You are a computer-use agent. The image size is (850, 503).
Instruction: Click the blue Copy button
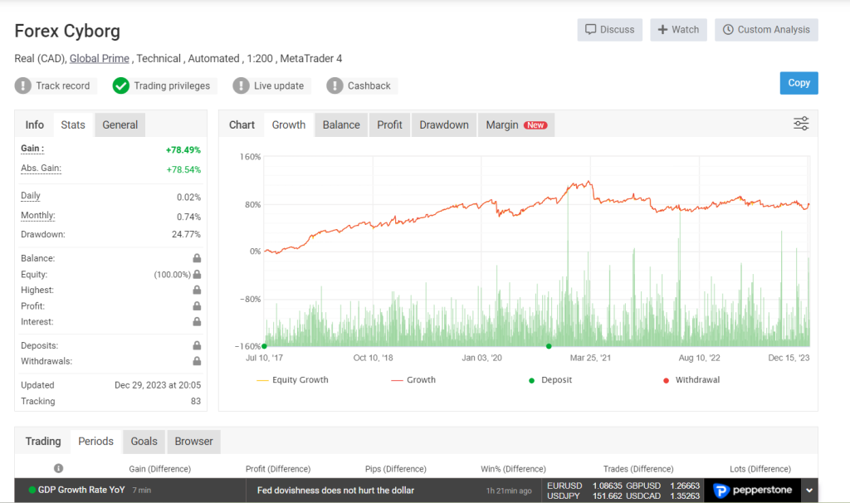tap(799, 83)
